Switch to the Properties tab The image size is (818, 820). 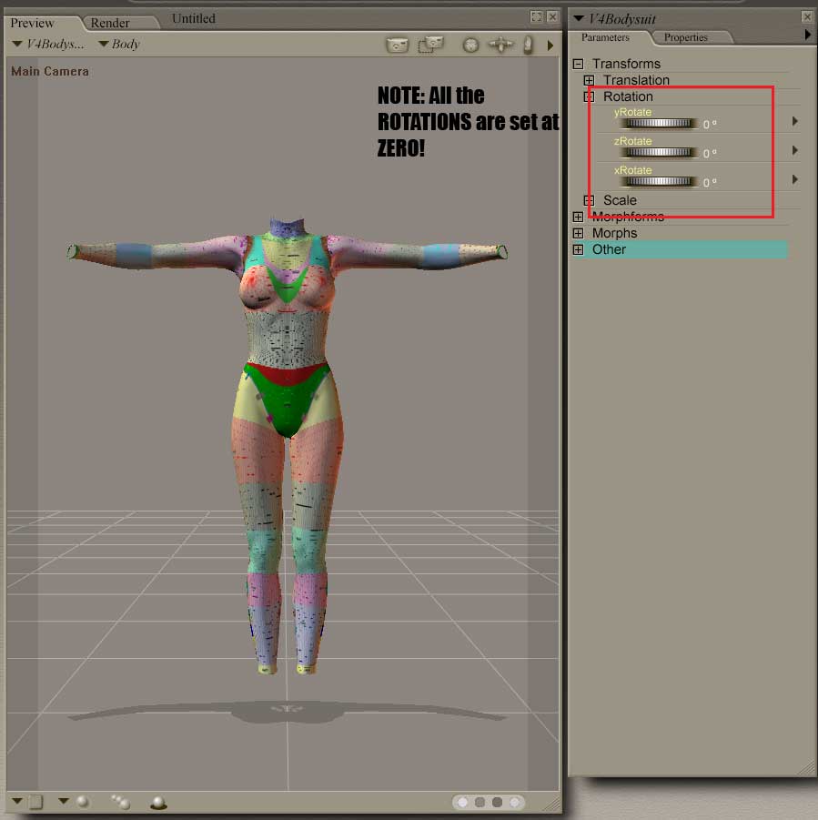point(685,37)
